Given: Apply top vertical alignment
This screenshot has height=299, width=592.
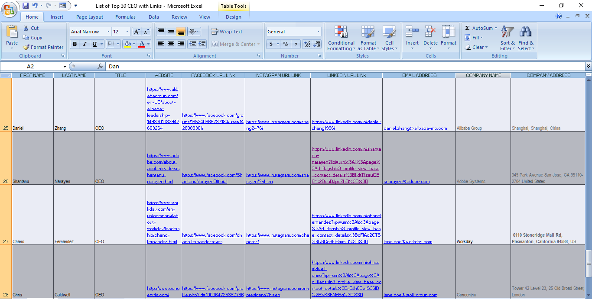Looking at the screenshot, I should tap(161, 32).
